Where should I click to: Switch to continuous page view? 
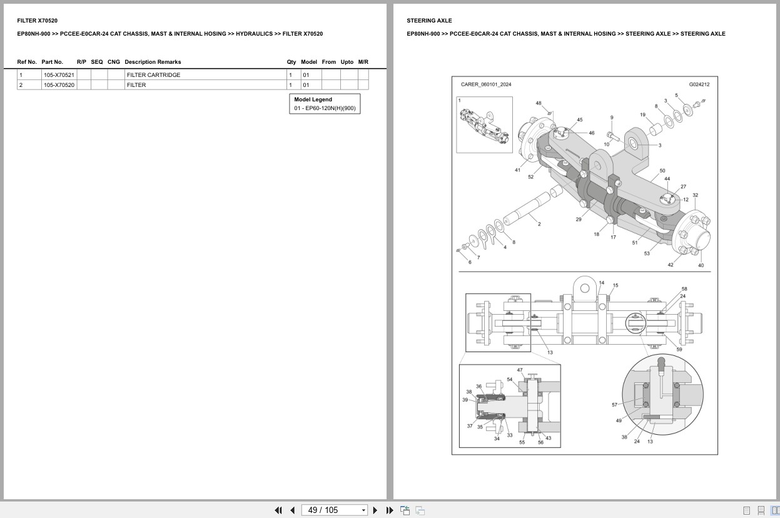pos(761,510)
